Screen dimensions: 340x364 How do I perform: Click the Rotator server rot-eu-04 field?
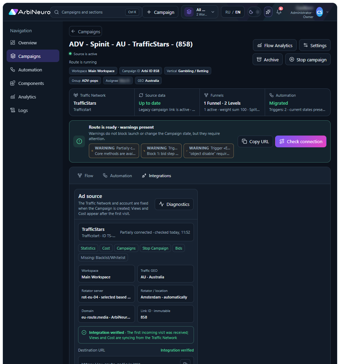click(x=107, y=294)
